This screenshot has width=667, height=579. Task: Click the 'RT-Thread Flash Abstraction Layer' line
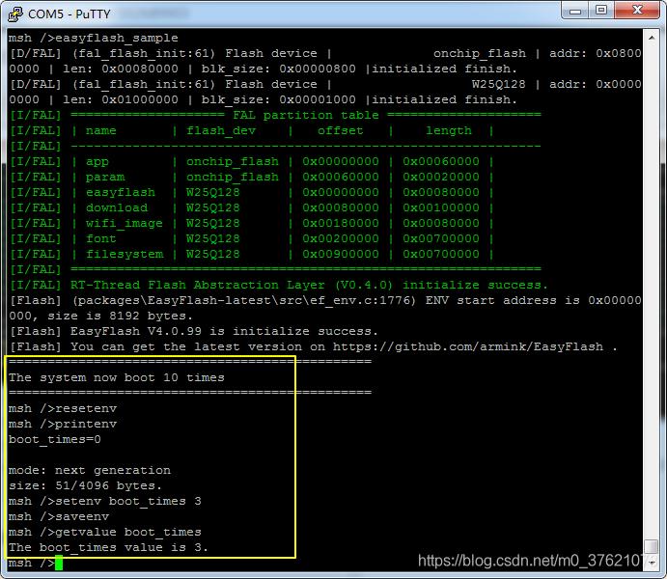tap(279, 285)
